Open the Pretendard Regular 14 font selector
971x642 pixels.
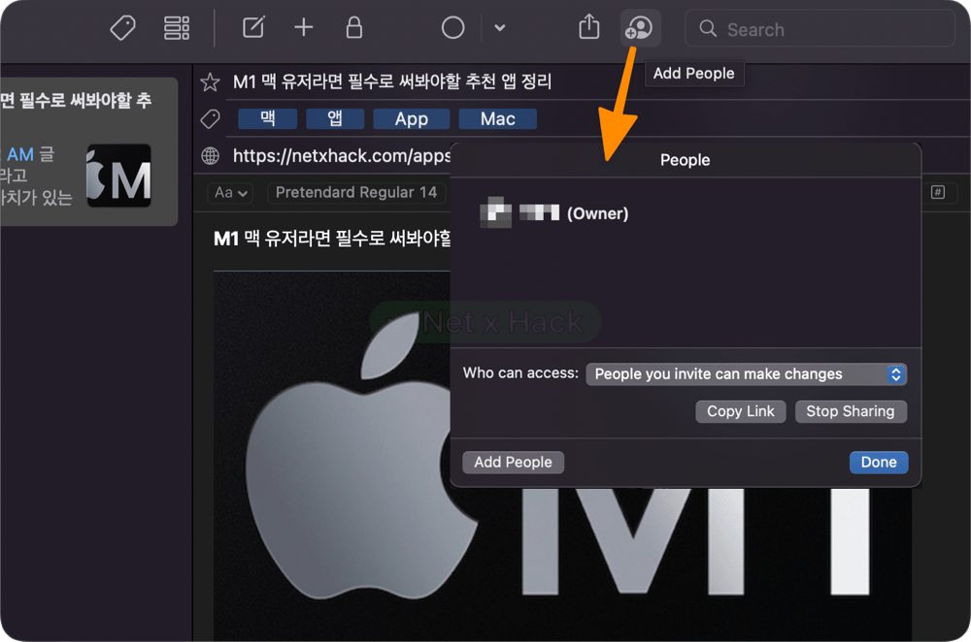pos(356,193)
